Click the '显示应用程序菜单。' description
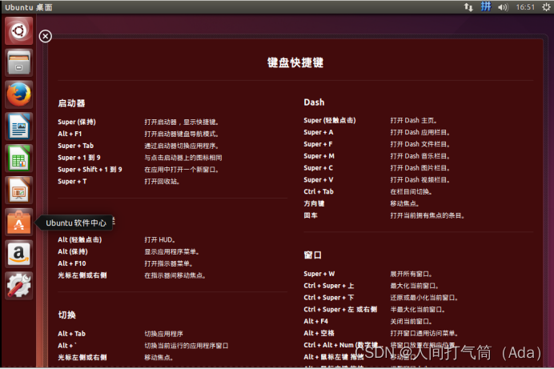554x369 pixels. click(172, 252)
